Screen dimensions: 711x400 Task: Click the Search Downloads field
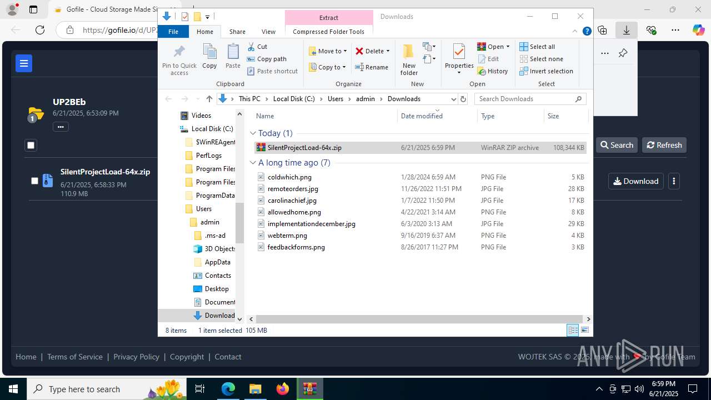(529, 99)
